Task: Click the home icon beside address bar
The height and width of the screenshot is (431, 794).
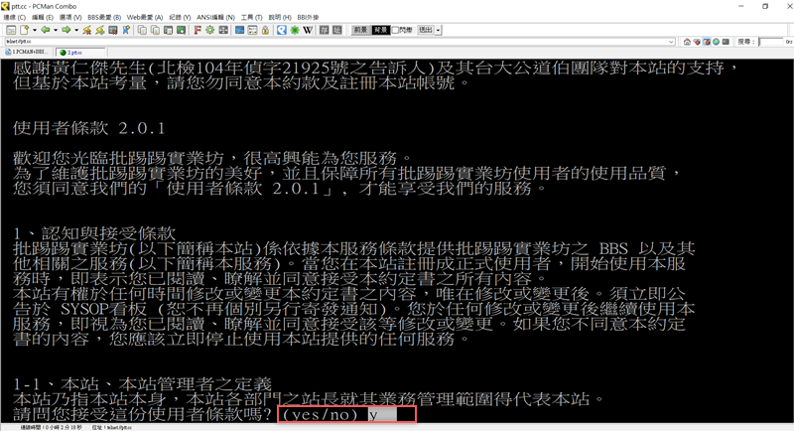Action: coord(687,42)
